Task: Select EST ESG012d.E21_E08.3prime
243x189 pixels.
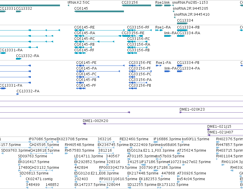Action: (x=97, y=173)
